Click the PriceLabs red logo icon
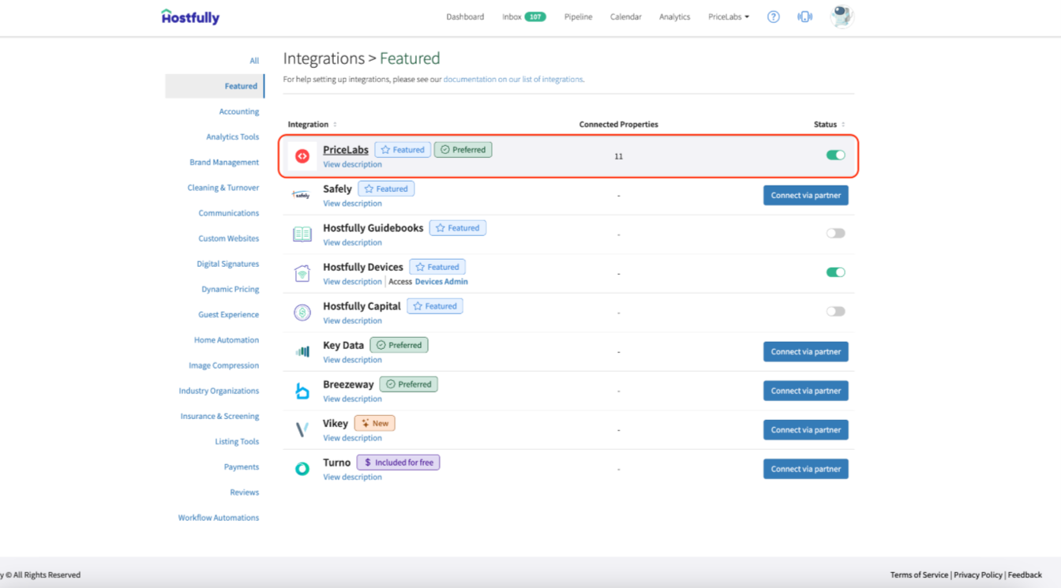Image resolution: width=1061 pixels, height=588 pixels. [x=302, y=156]
